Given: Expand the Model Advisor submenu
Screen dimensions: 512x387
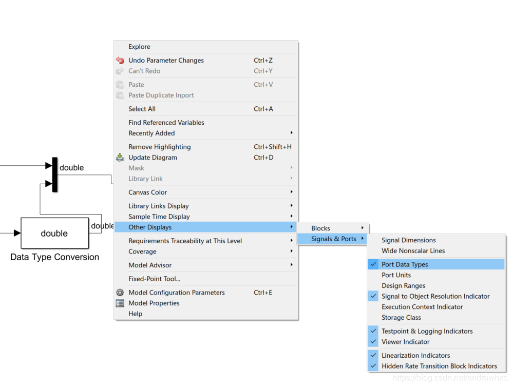Looking at the screenshot, I should 206,265.
